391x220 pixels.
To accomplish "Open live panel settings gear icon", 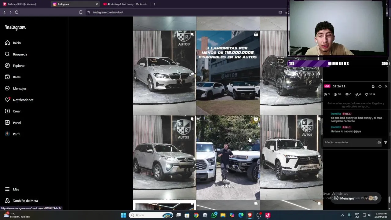I will click(380, 86).
